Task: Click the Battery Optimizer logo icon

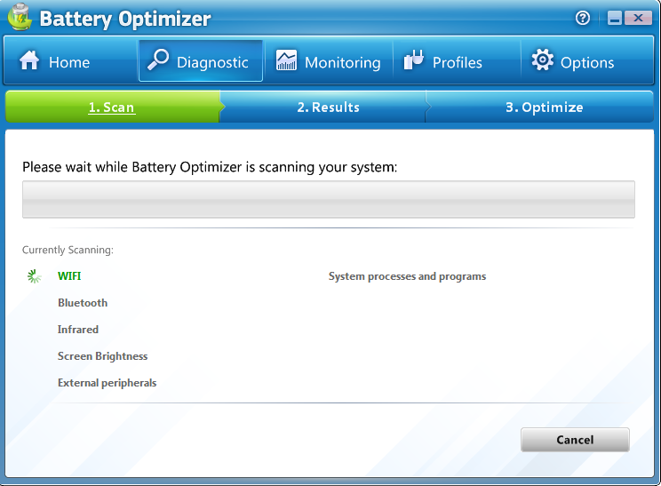Action: point(20,17)
